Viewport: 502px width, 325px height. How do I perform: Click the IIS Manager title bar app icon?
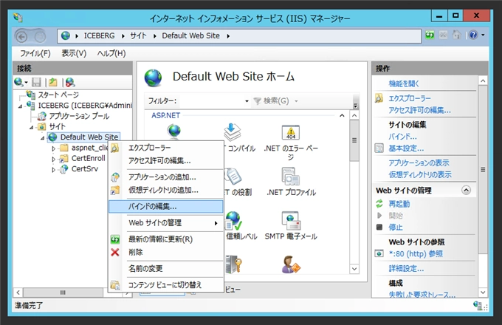(18, 17)
